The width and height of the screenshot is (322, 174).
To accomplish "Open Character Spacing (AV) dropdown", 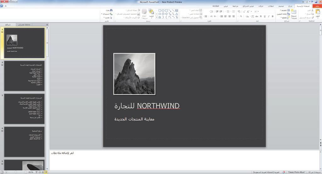I will tap(252, 16).
